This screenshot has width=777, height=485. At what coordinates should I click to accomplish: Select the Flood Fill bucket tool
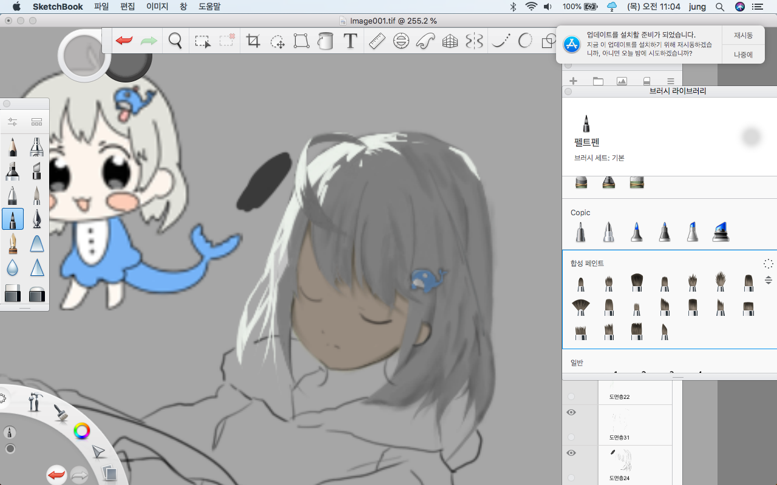click(x=326, y=41)
